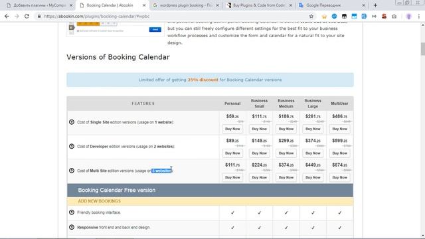Buy Personal Single Site version for $59.25

232,129
